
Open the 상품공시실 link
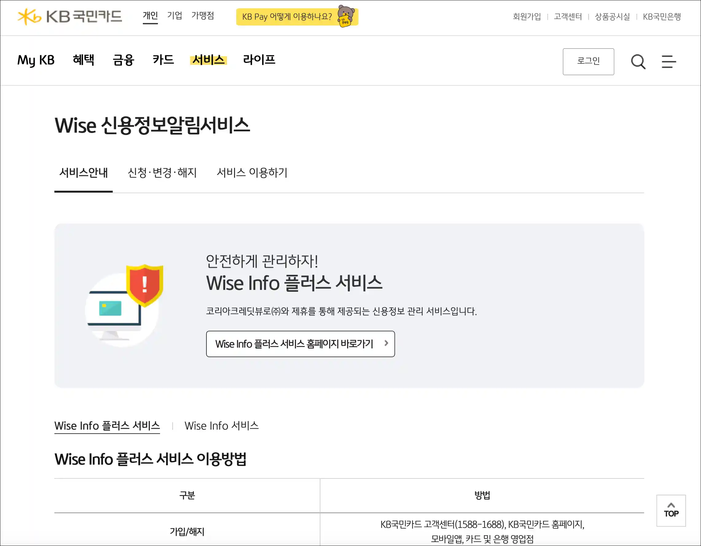612,17
